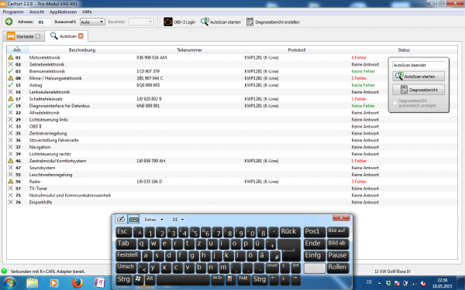Open the Applikationen menu
The height and width of the screenshot is (290, 465).
(64, 12)
